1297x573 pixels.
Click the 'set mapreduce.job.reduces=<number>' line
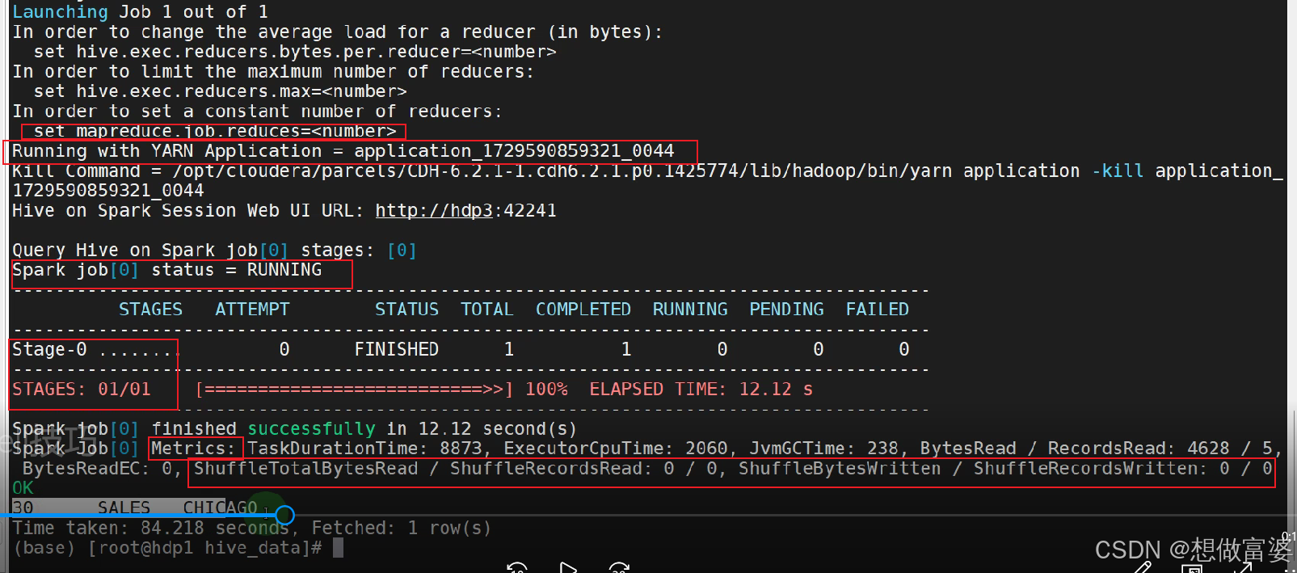click(215, 131)
